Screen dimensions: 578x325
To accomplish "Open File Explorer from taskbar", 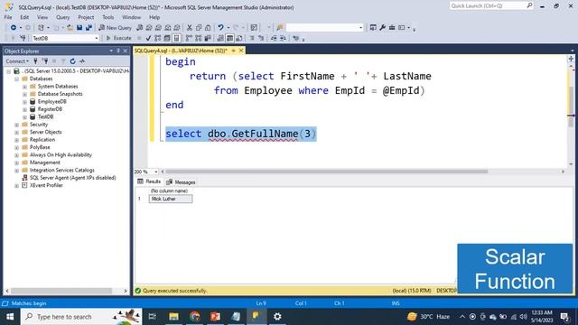I will [173, 317].
